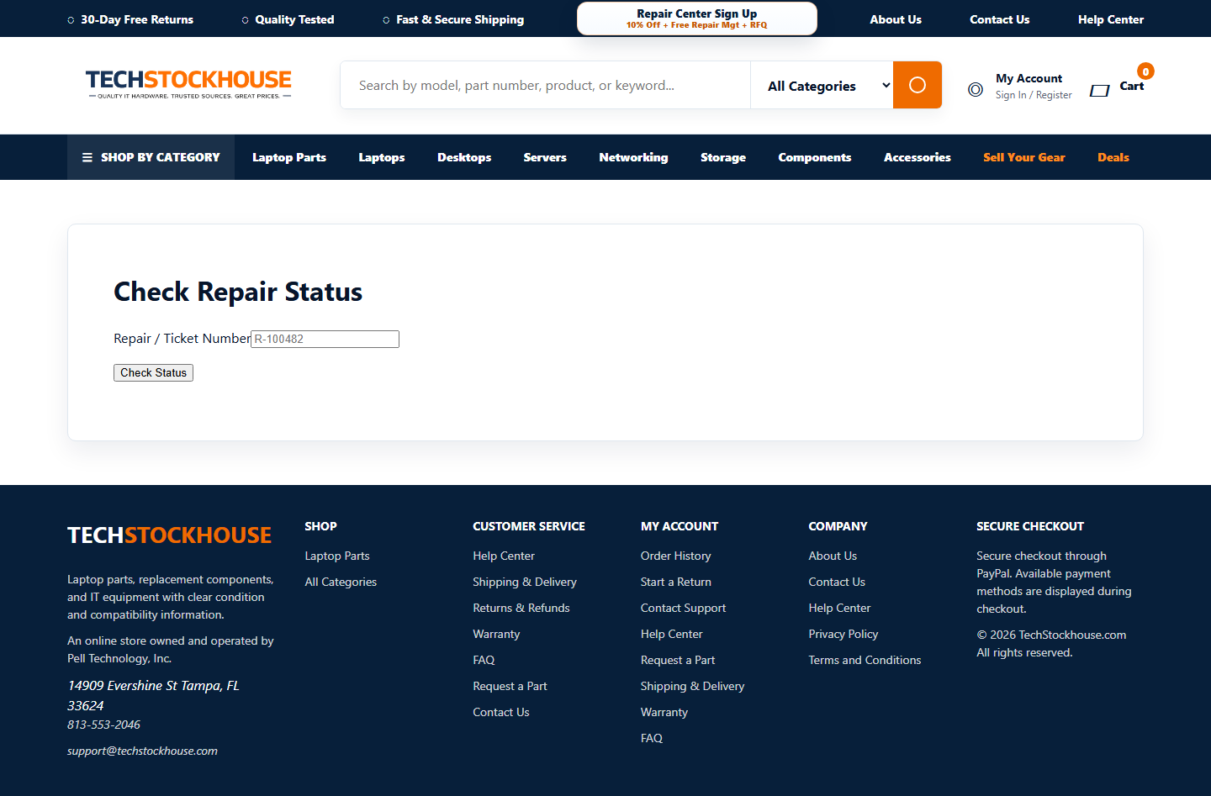
Task: Open the shopping cart icon
Action: coord(1099,90)
